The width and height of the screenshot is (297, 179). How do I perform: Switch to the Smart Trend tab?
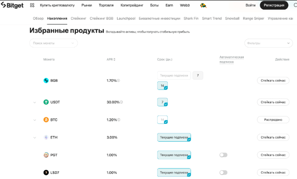(212, 18)
